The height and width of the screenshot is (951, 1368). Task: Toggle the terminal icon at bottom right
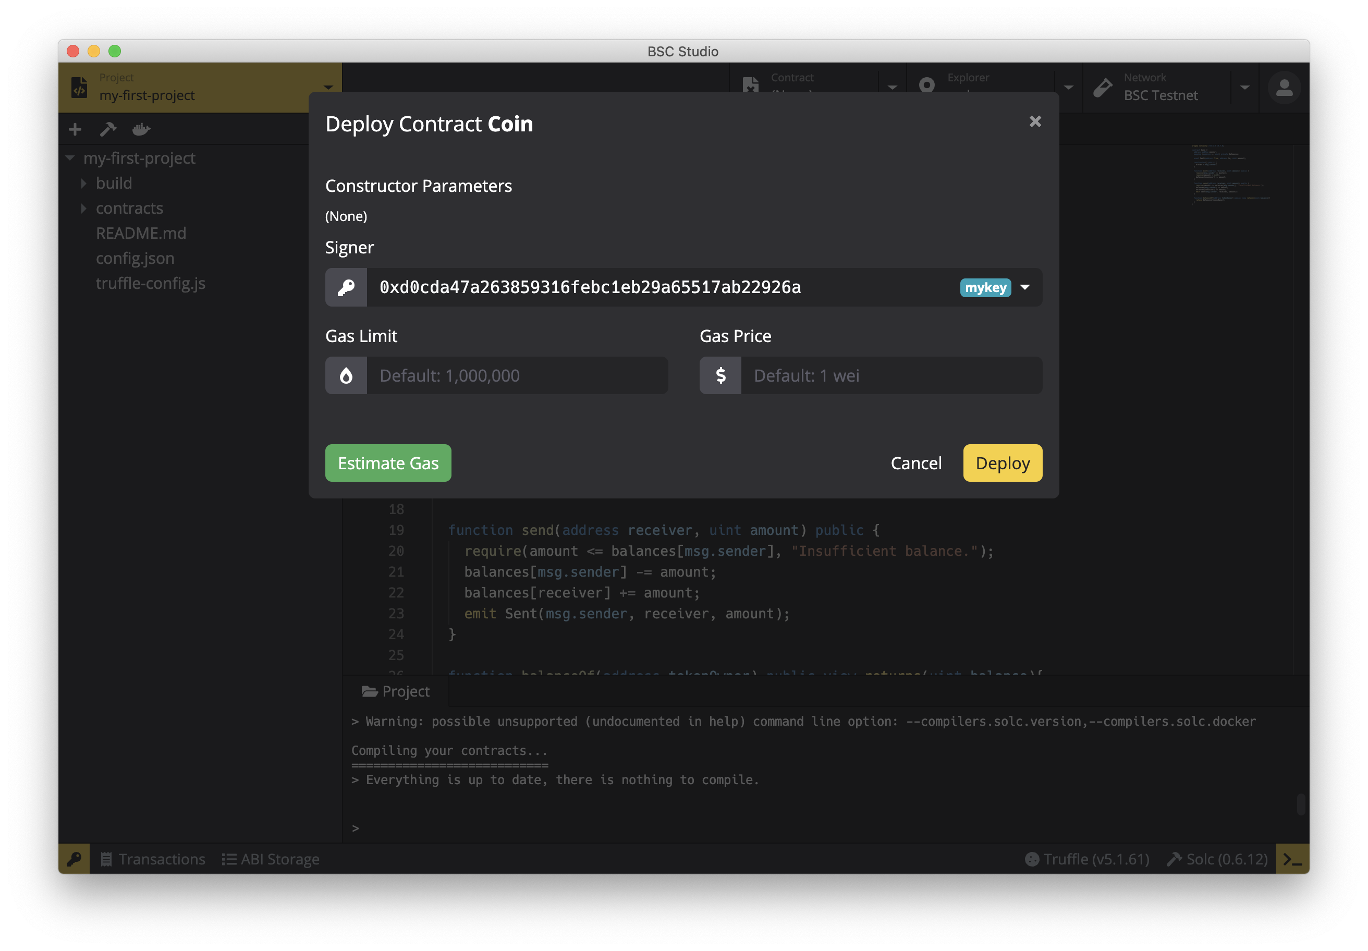pos(1292,859)
